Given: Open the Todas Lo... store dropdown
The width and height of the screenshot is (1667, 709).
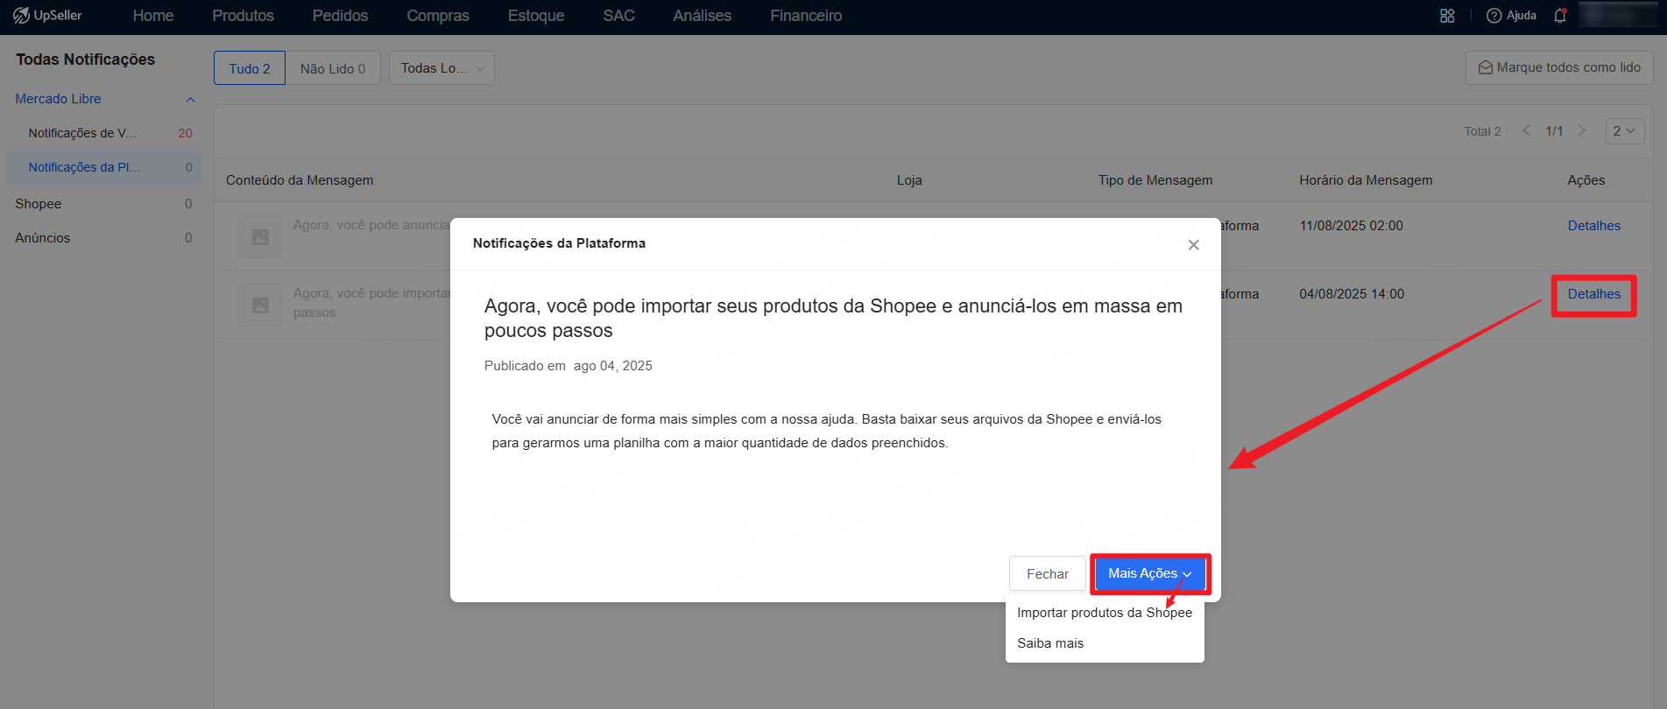Looking at the screenshot, I should [441, 68].
